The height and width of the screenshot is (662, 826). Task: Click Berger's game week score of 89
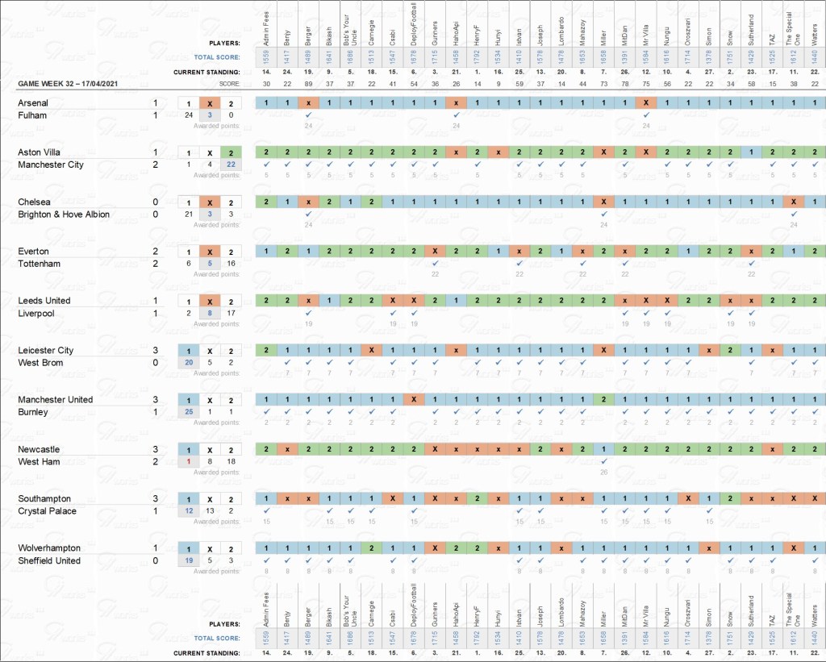pyautogui.click(x=308, y=84)
